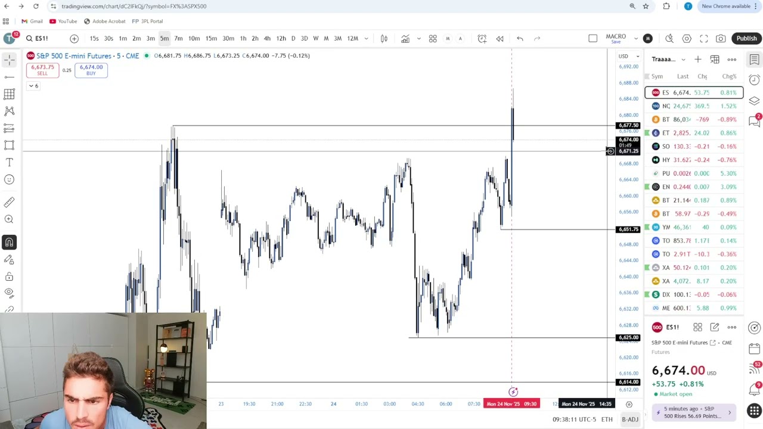
Task: Switch to D daily timeframe
Action: (x=293, y=38)
